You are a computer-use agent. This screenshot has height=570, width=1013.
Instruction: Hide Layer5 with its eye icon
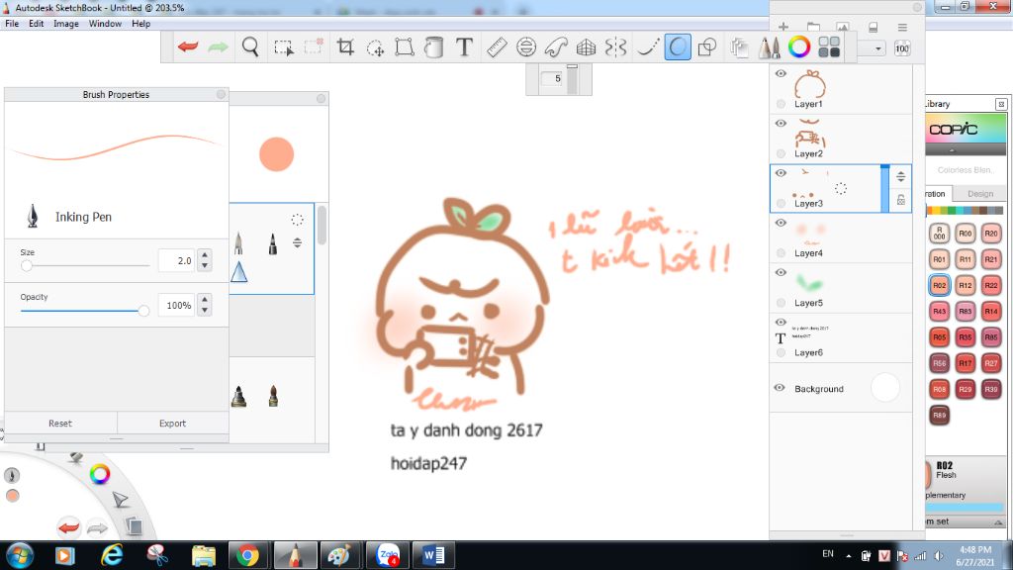781,273
